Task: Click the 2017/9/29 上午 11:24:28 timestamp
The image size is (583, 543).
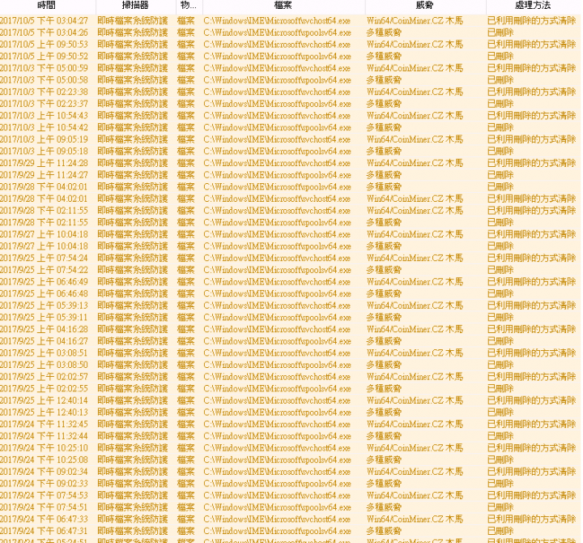Action: click(44, 164)
